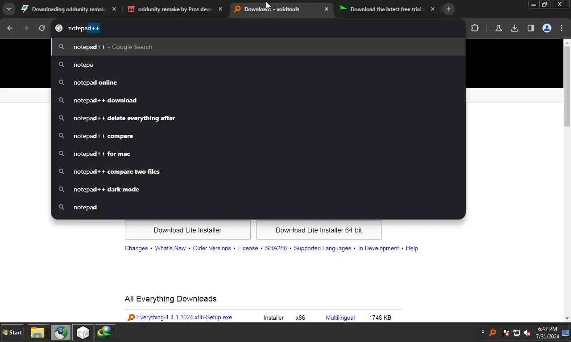Screen dimensions: 571x342
Task: Open the Windows Start button
Action: pyautogui.click(x=12, y=333)
